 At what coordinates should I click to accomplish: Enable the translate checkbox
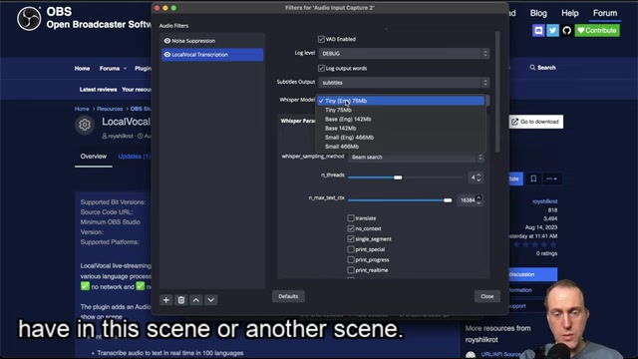[x=351, y=218]
